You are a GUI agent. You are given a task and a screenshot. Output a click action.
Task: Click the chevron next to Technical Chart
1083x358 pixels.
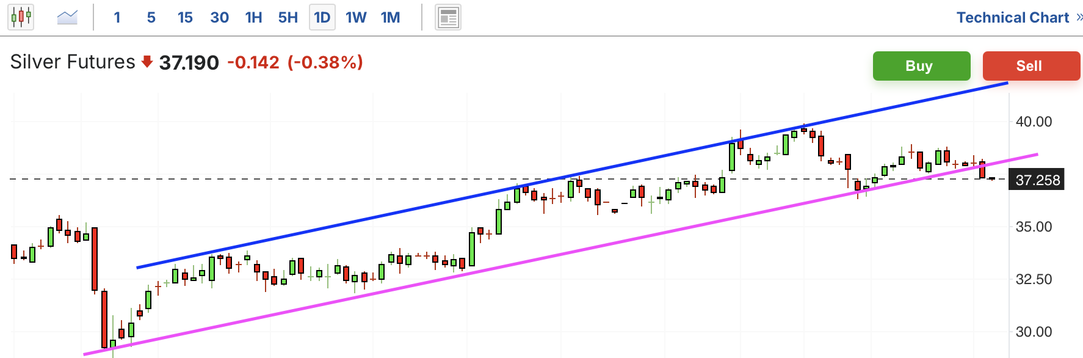[x=1079, y=17]
